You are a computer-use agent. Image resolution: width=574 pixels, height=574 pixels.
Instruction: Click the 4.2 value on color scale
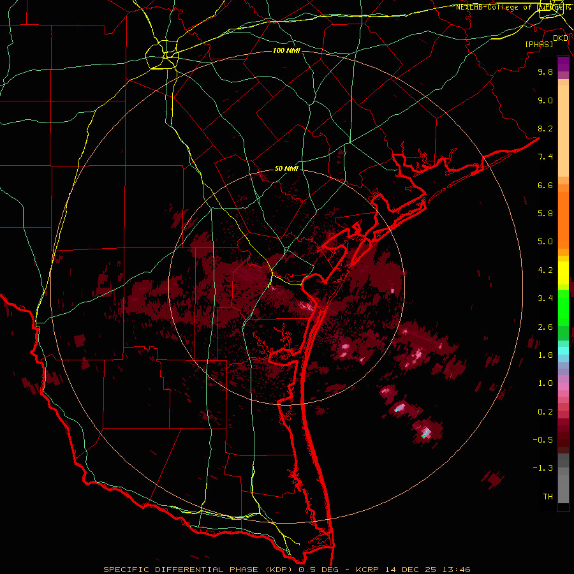545,270
